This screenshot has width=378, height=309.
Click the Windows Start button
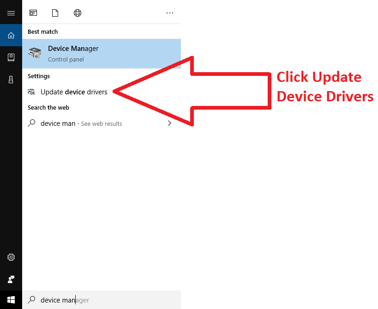point(11,300)
